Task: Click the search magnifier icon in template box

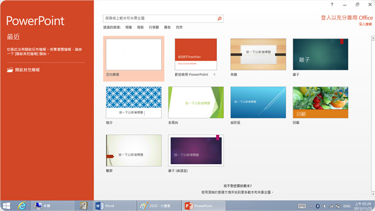Action: [x=219, y=18]
